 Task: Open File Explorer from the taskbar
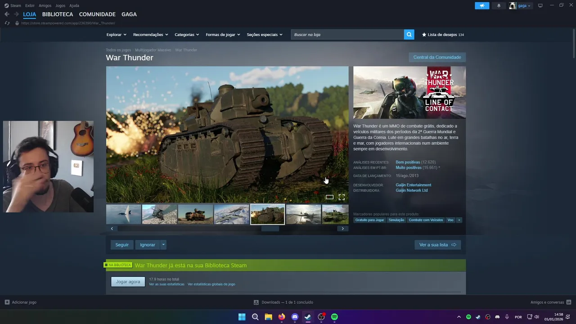pos(268,317)
